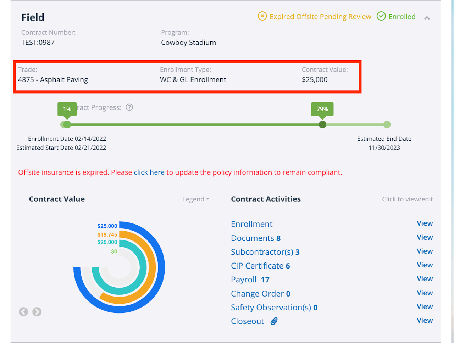Click View next to Closeout
This screenshot has height=343, width=454.
(x=425, y=321)
